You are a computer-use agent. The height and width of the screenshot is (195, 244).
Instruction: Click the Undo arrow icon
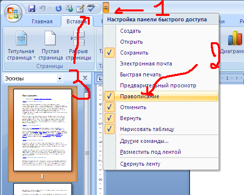pos(43,8)
